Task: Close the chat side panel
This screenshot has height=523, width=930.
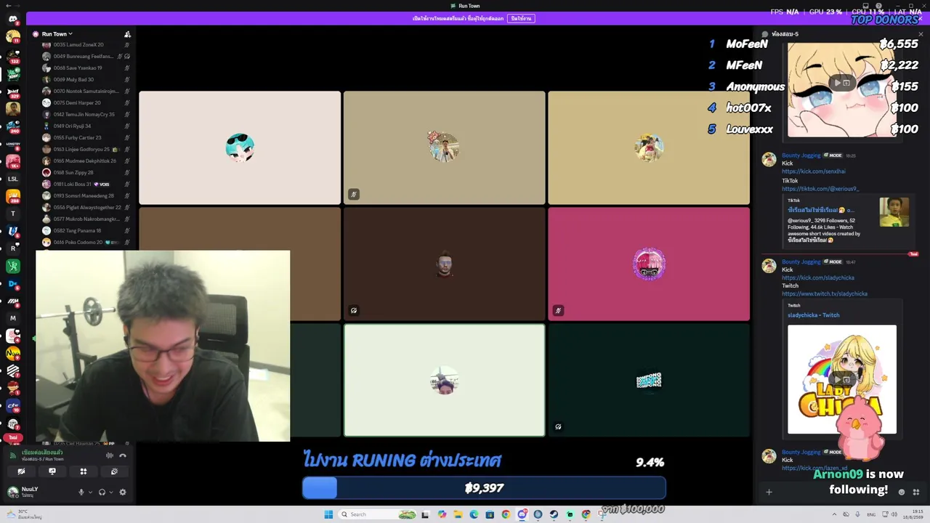Action: point(921,34)
